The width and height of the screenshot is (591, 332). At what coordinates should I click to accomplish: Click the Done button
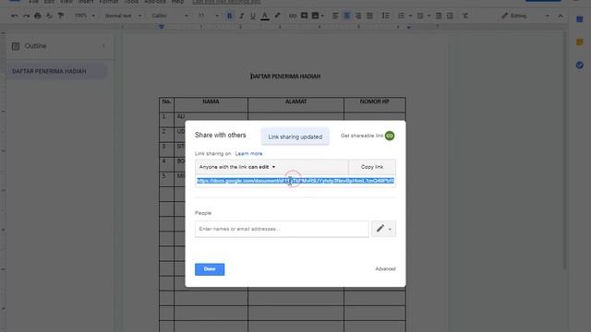click(210, 269)
